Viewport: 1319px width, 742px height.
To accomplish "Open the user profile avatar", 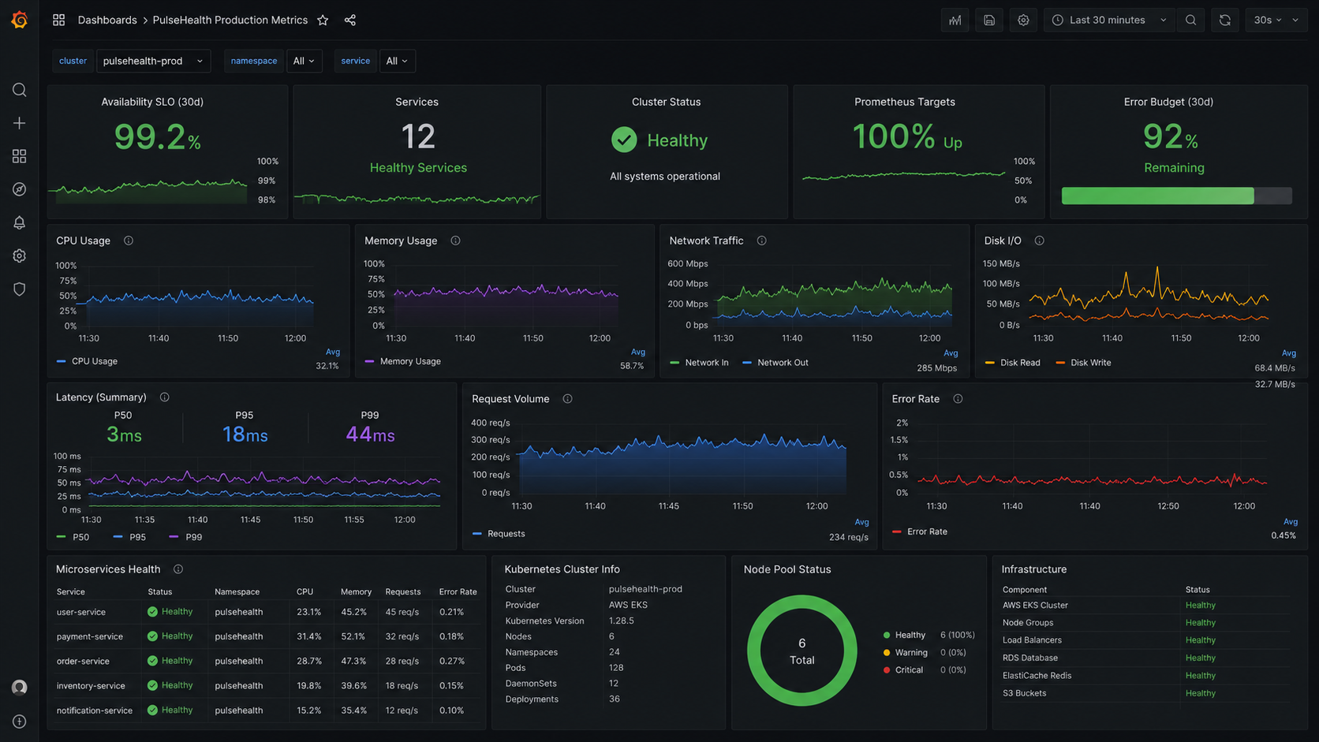I will pyautogui.click(x=20, y=688).
